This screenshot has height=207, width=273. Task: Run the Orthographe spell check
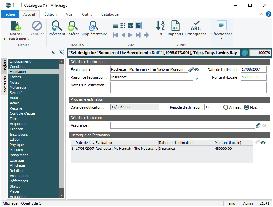196,26
